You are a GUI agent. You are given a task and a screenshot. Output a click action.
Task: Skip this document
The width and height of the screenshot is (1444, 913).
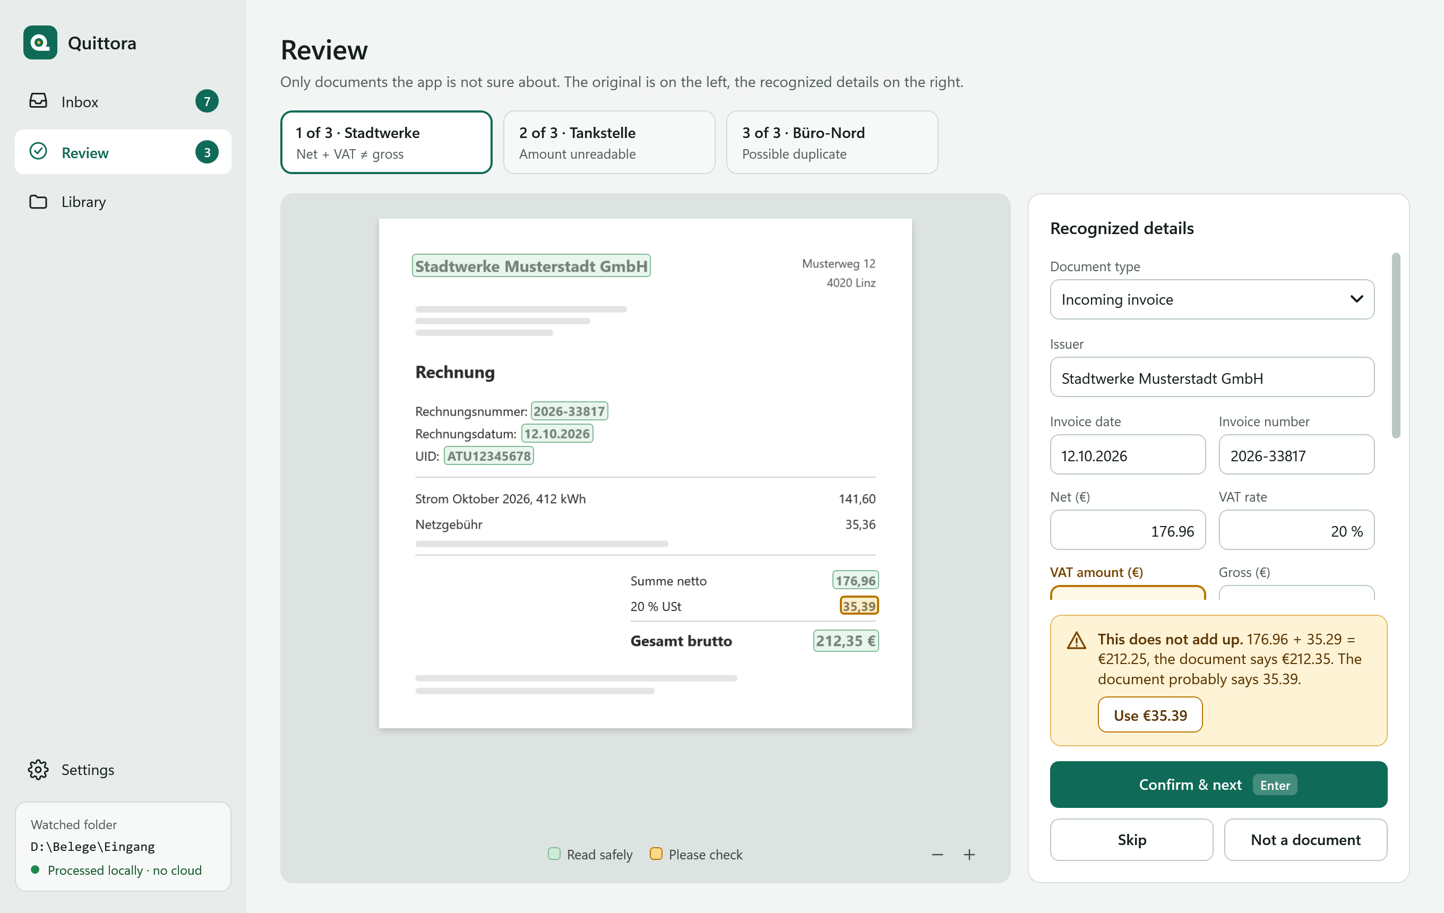point(1131,839)
